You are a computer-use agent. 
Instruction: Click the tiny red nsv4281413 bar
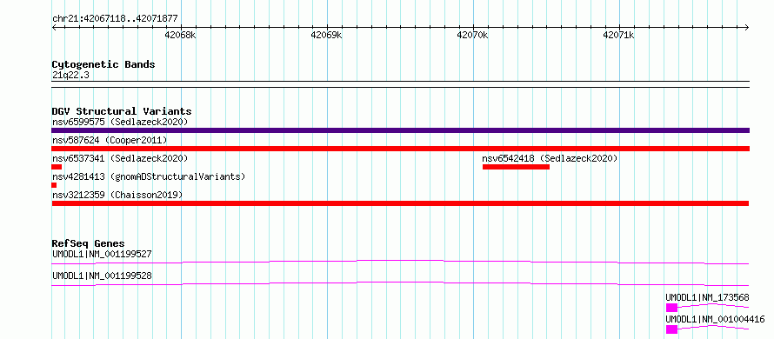coord(54,185)
